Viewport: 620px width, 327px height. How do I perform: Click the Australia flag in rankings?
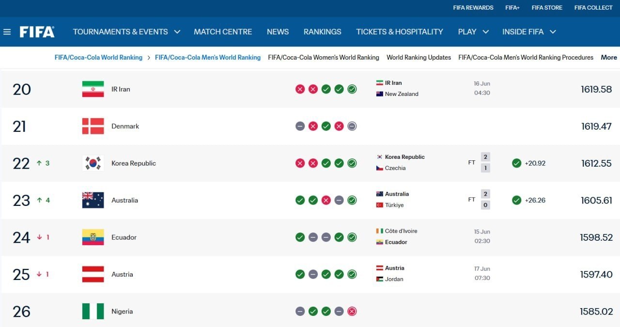93,200
